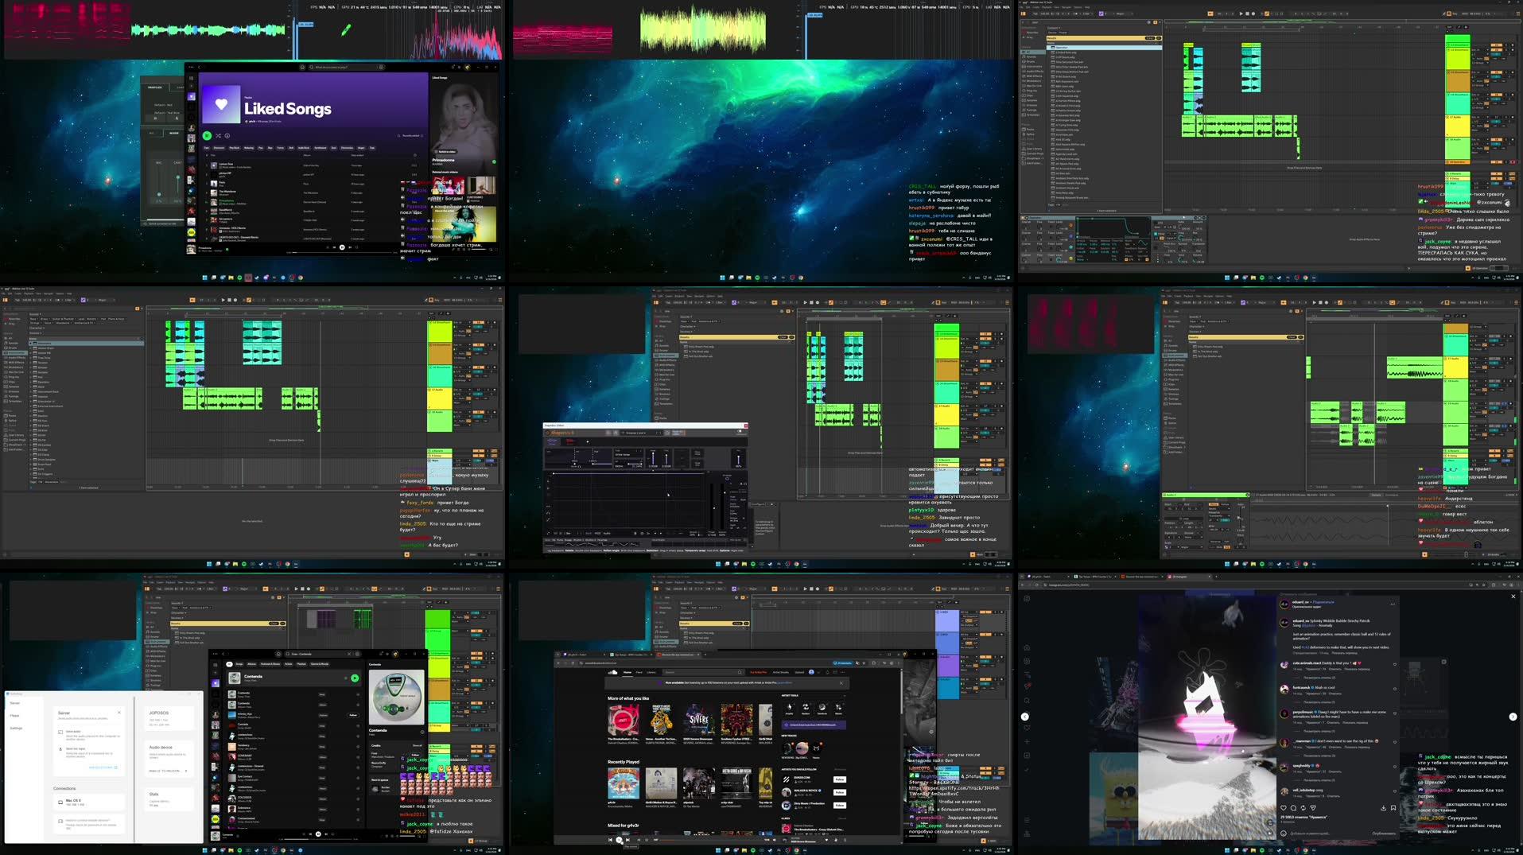Filter Spotify search results by Albums

251,664
